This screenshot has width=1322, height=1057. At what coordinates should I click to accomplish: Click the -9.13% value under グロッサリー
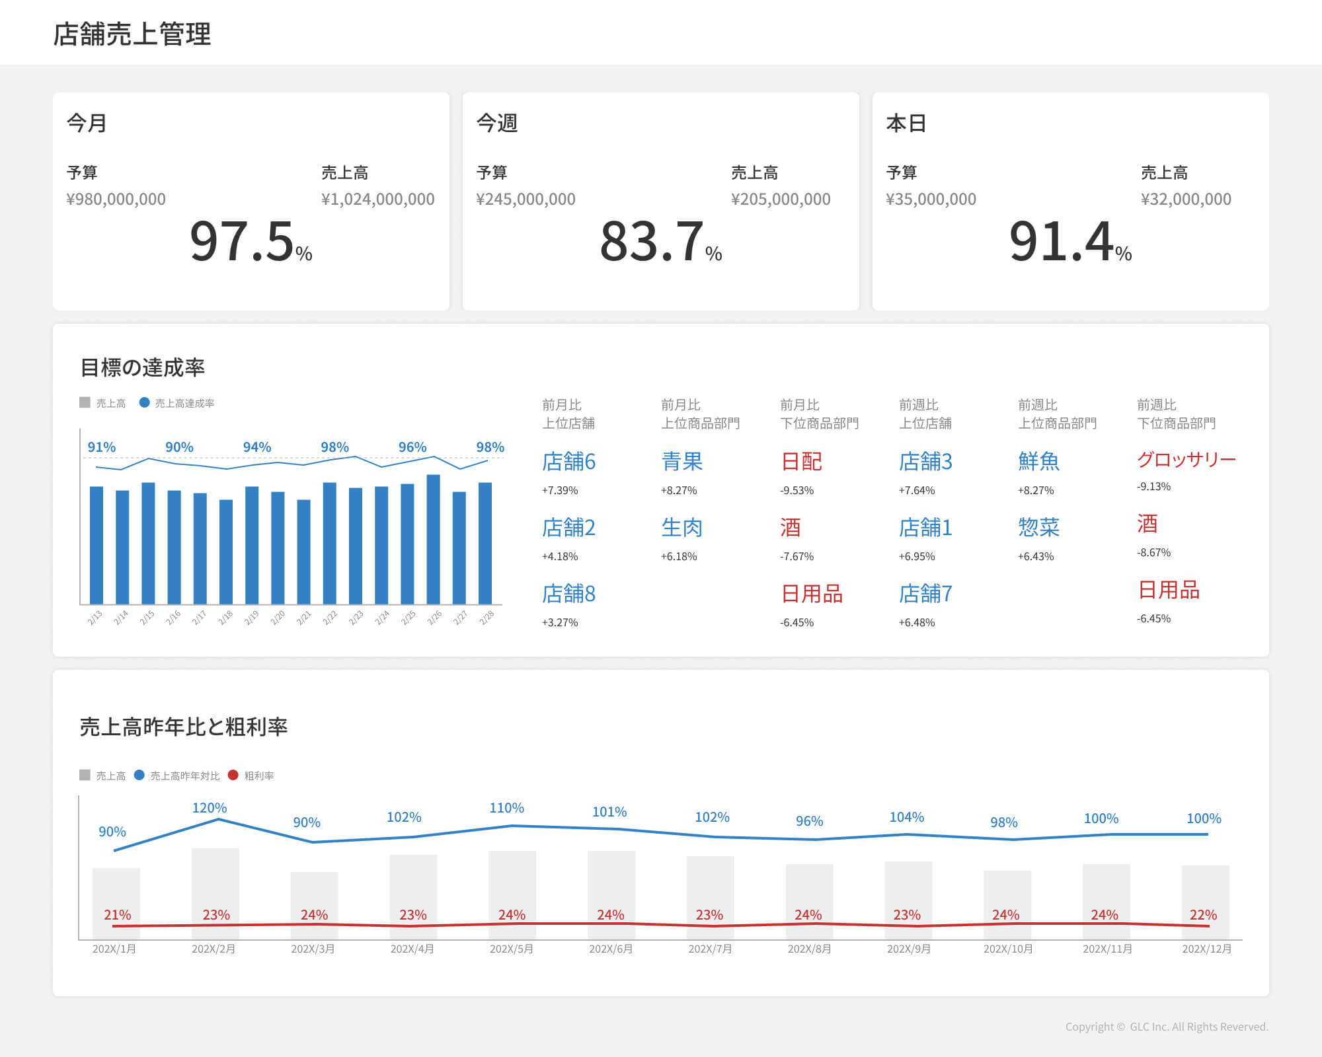(x=1154, y=486)
